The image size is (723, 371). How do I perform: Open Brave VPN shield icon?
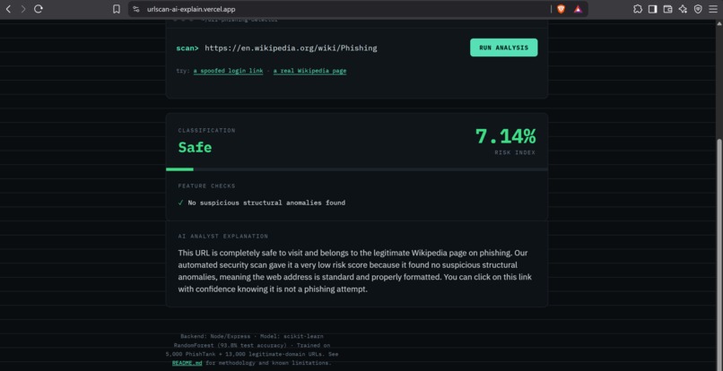698,9
